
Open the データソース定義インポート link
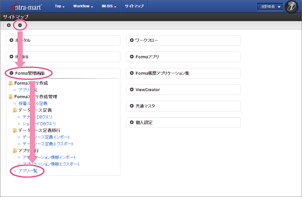pos(46,137)
